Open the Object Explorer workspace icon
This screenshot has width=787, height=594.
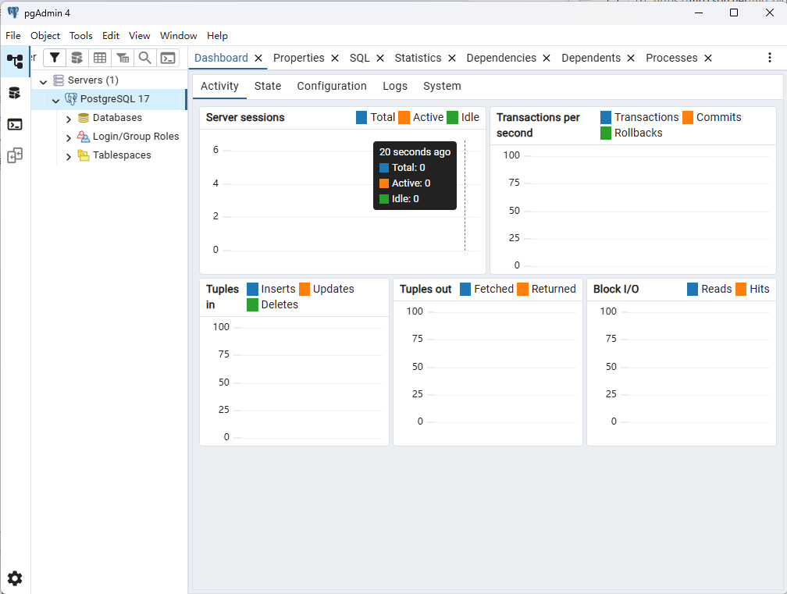[x=15, y=61]
